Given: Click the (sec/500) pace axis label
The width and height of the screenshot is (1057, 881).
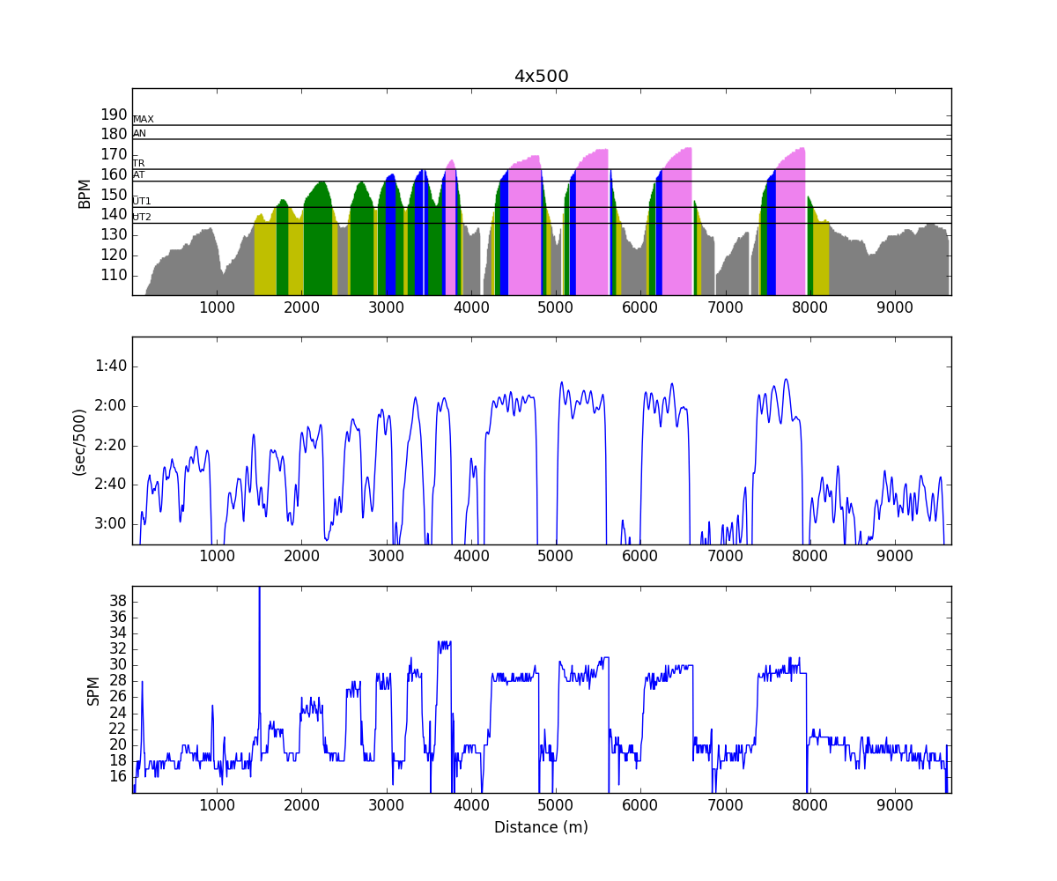Looking at the screenshot, I should pos(78,441).
